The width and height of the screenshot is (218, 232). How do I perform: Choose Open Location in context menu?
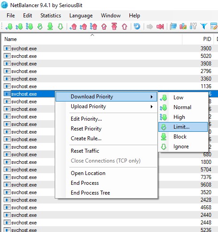(x=106, y=173)
